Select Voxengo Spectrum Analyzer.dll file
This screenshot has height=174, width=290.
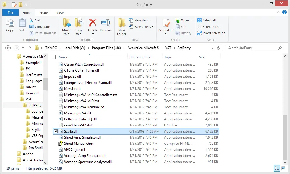coord(88,162)
